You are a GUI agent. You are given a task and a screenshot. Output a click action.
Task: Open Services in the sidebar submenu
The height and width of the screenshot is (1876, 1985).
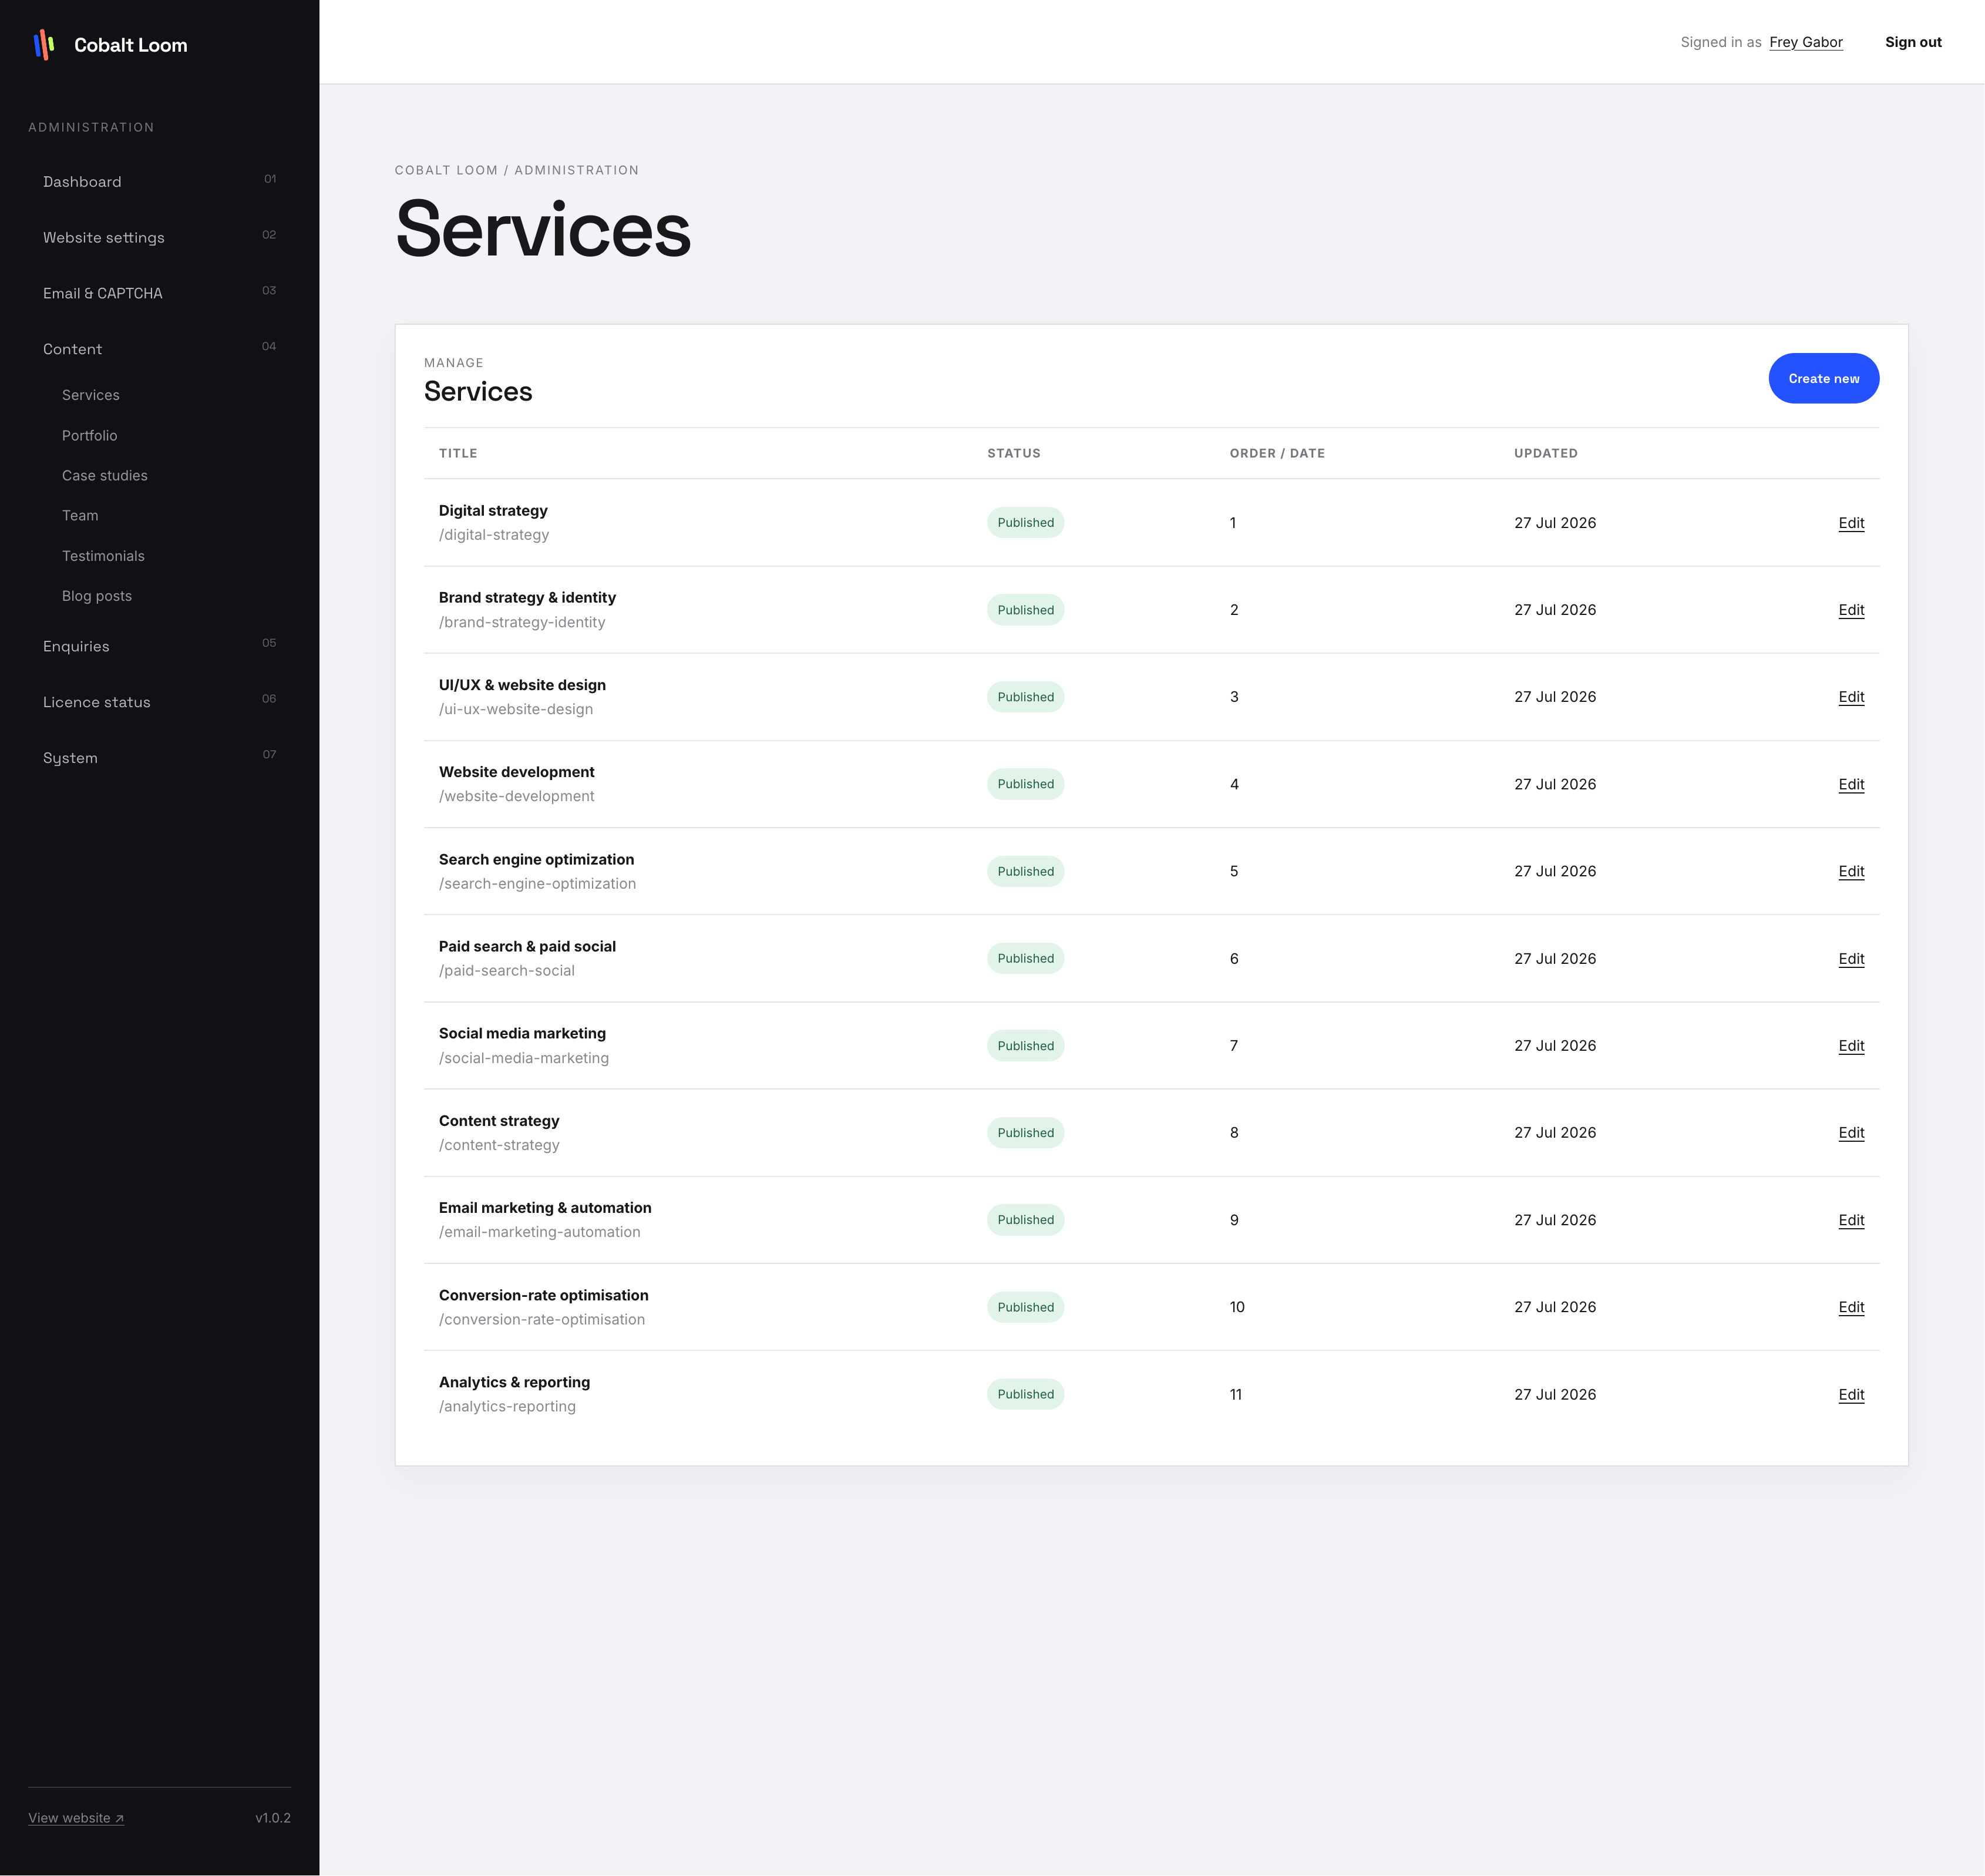pos(91,395)
